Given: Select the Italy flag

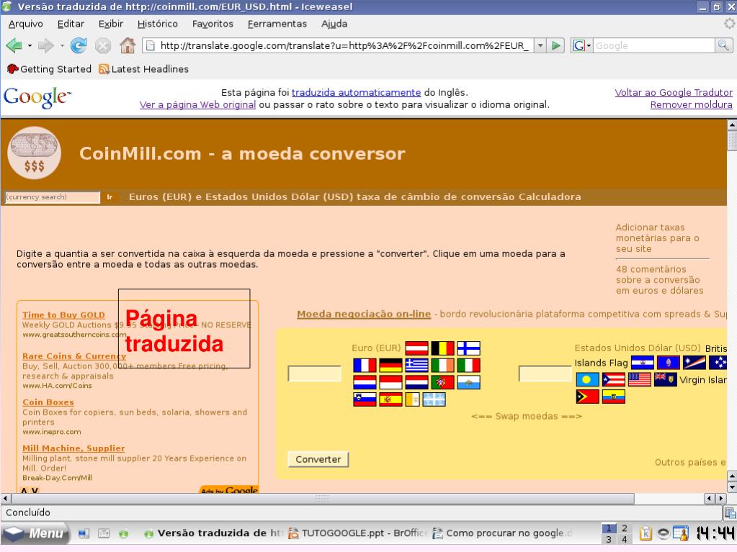Looking at the screenshot, I should (x=468, y=365).
